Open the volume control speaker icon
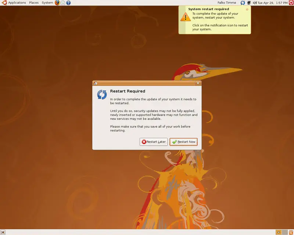The height and width of the screenshot is (235, 294). coord(255,3)
